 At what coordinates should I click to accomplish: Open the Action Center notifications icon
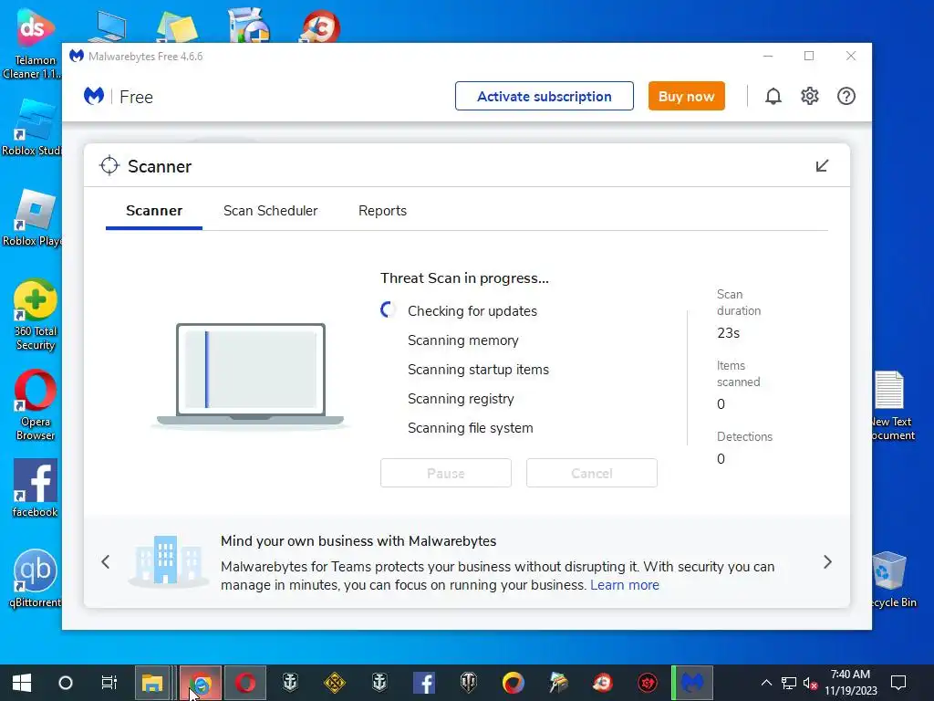click(x=898, y=683)
